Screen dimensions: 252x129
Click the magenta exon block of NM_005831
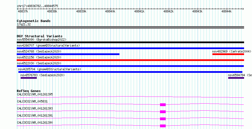(163, 105)
